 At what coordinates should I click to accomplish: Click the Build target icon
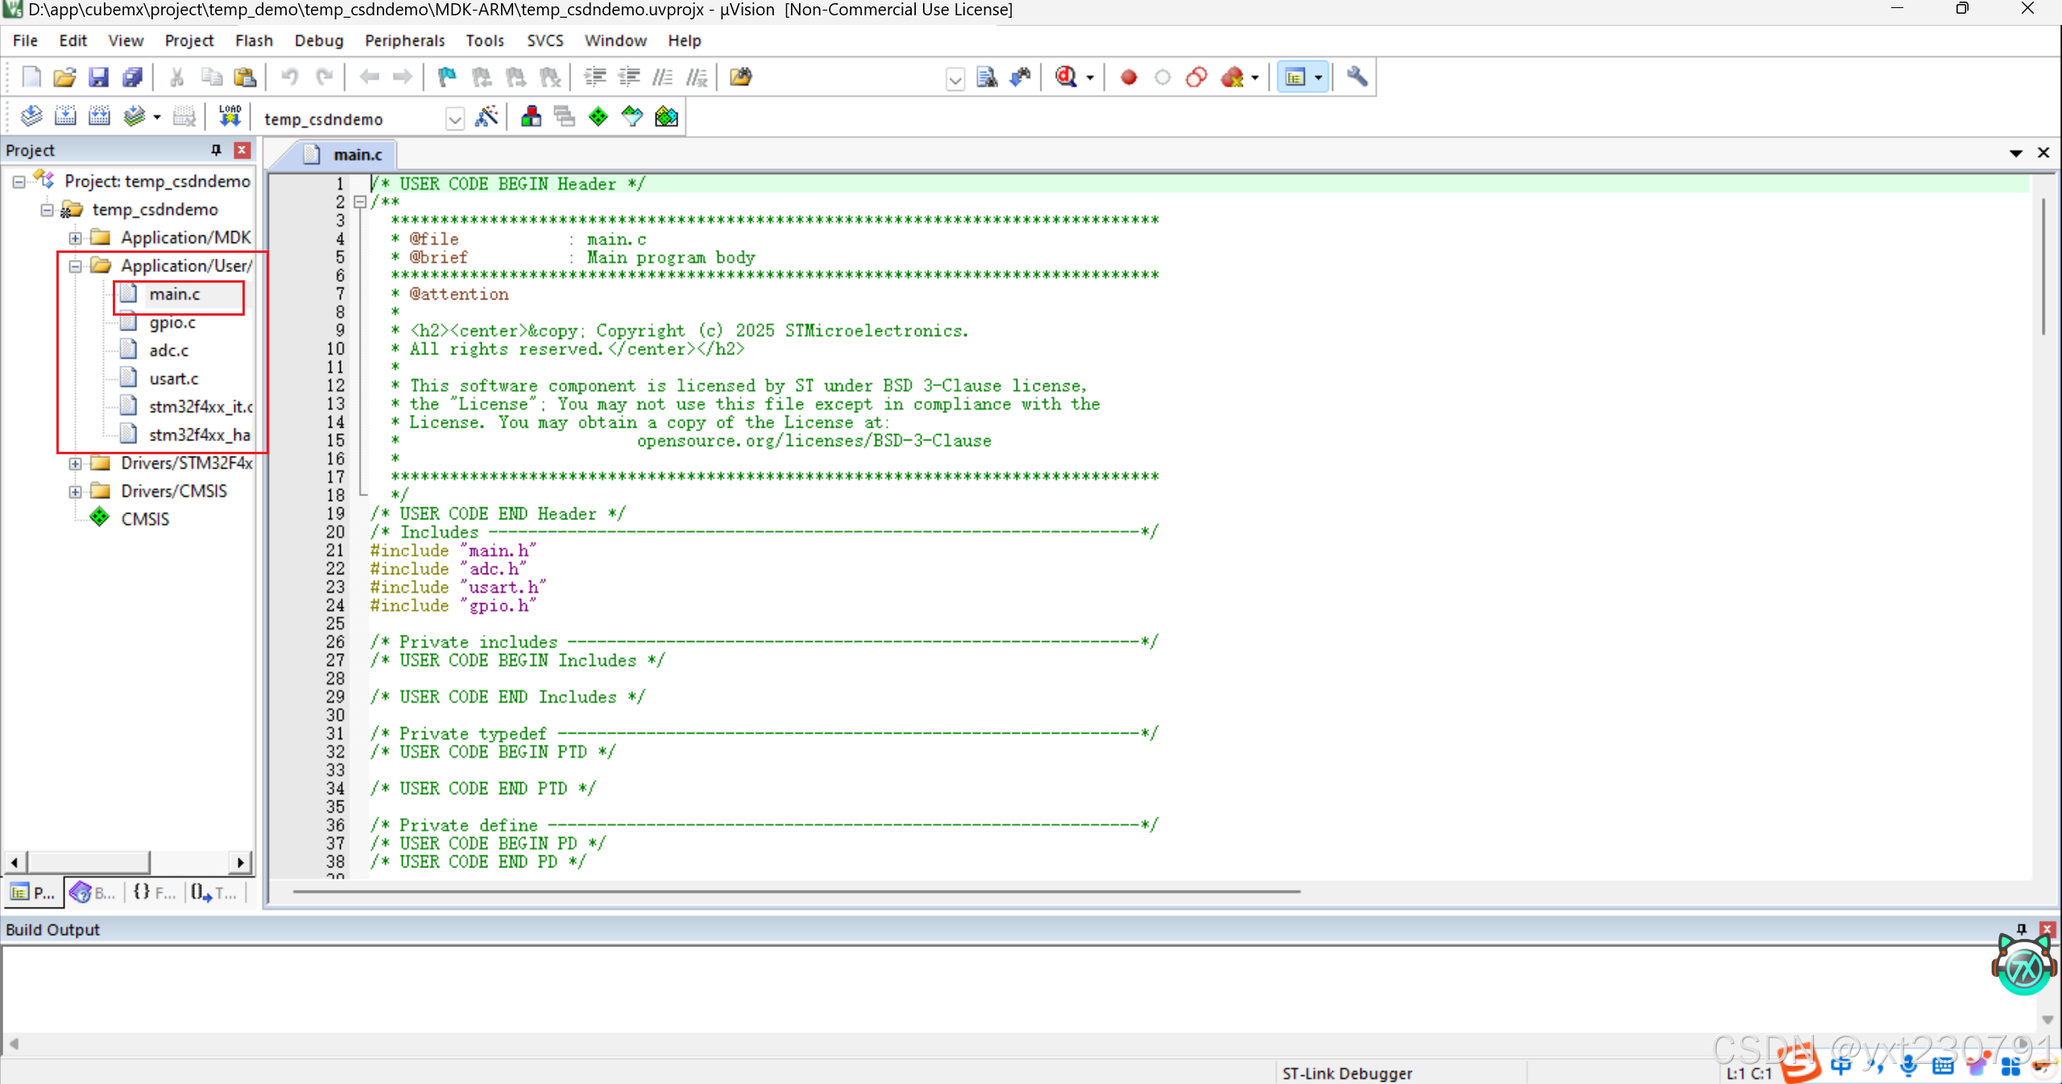65,118
